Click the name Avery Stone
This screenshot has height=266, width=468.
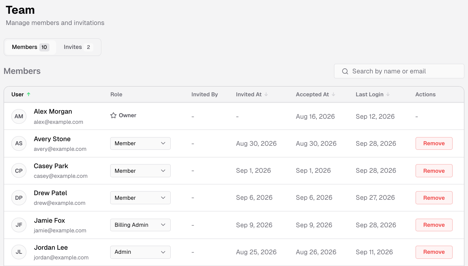(52, 139)
